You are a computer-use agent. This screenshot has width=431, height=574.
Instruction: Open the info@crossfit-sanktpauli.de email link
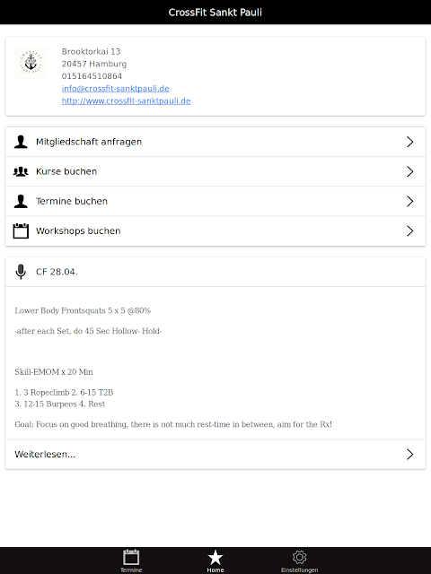pyautogui.click(x=116, y=88)
